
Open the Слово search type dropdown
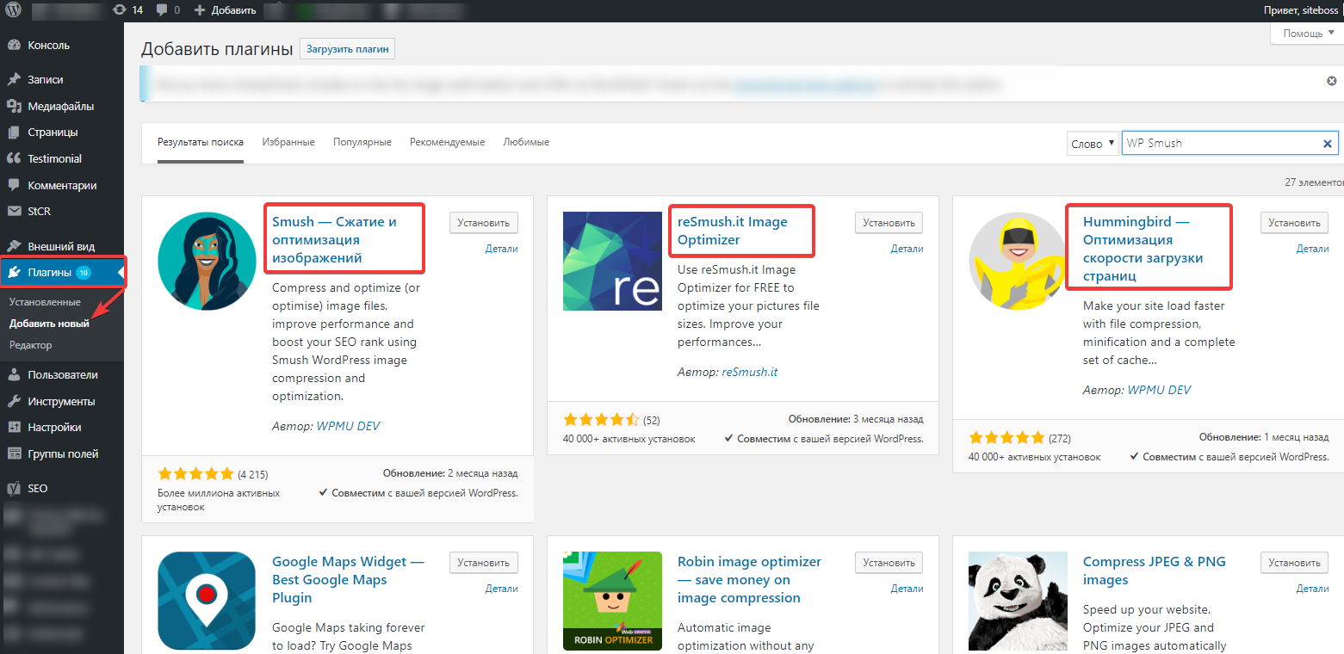[1093, 144]
